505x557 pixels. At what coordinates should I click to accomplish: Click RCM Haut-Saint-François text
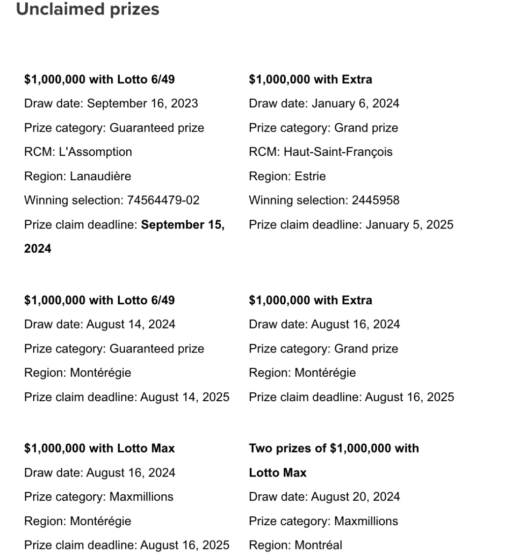point(321,152)
